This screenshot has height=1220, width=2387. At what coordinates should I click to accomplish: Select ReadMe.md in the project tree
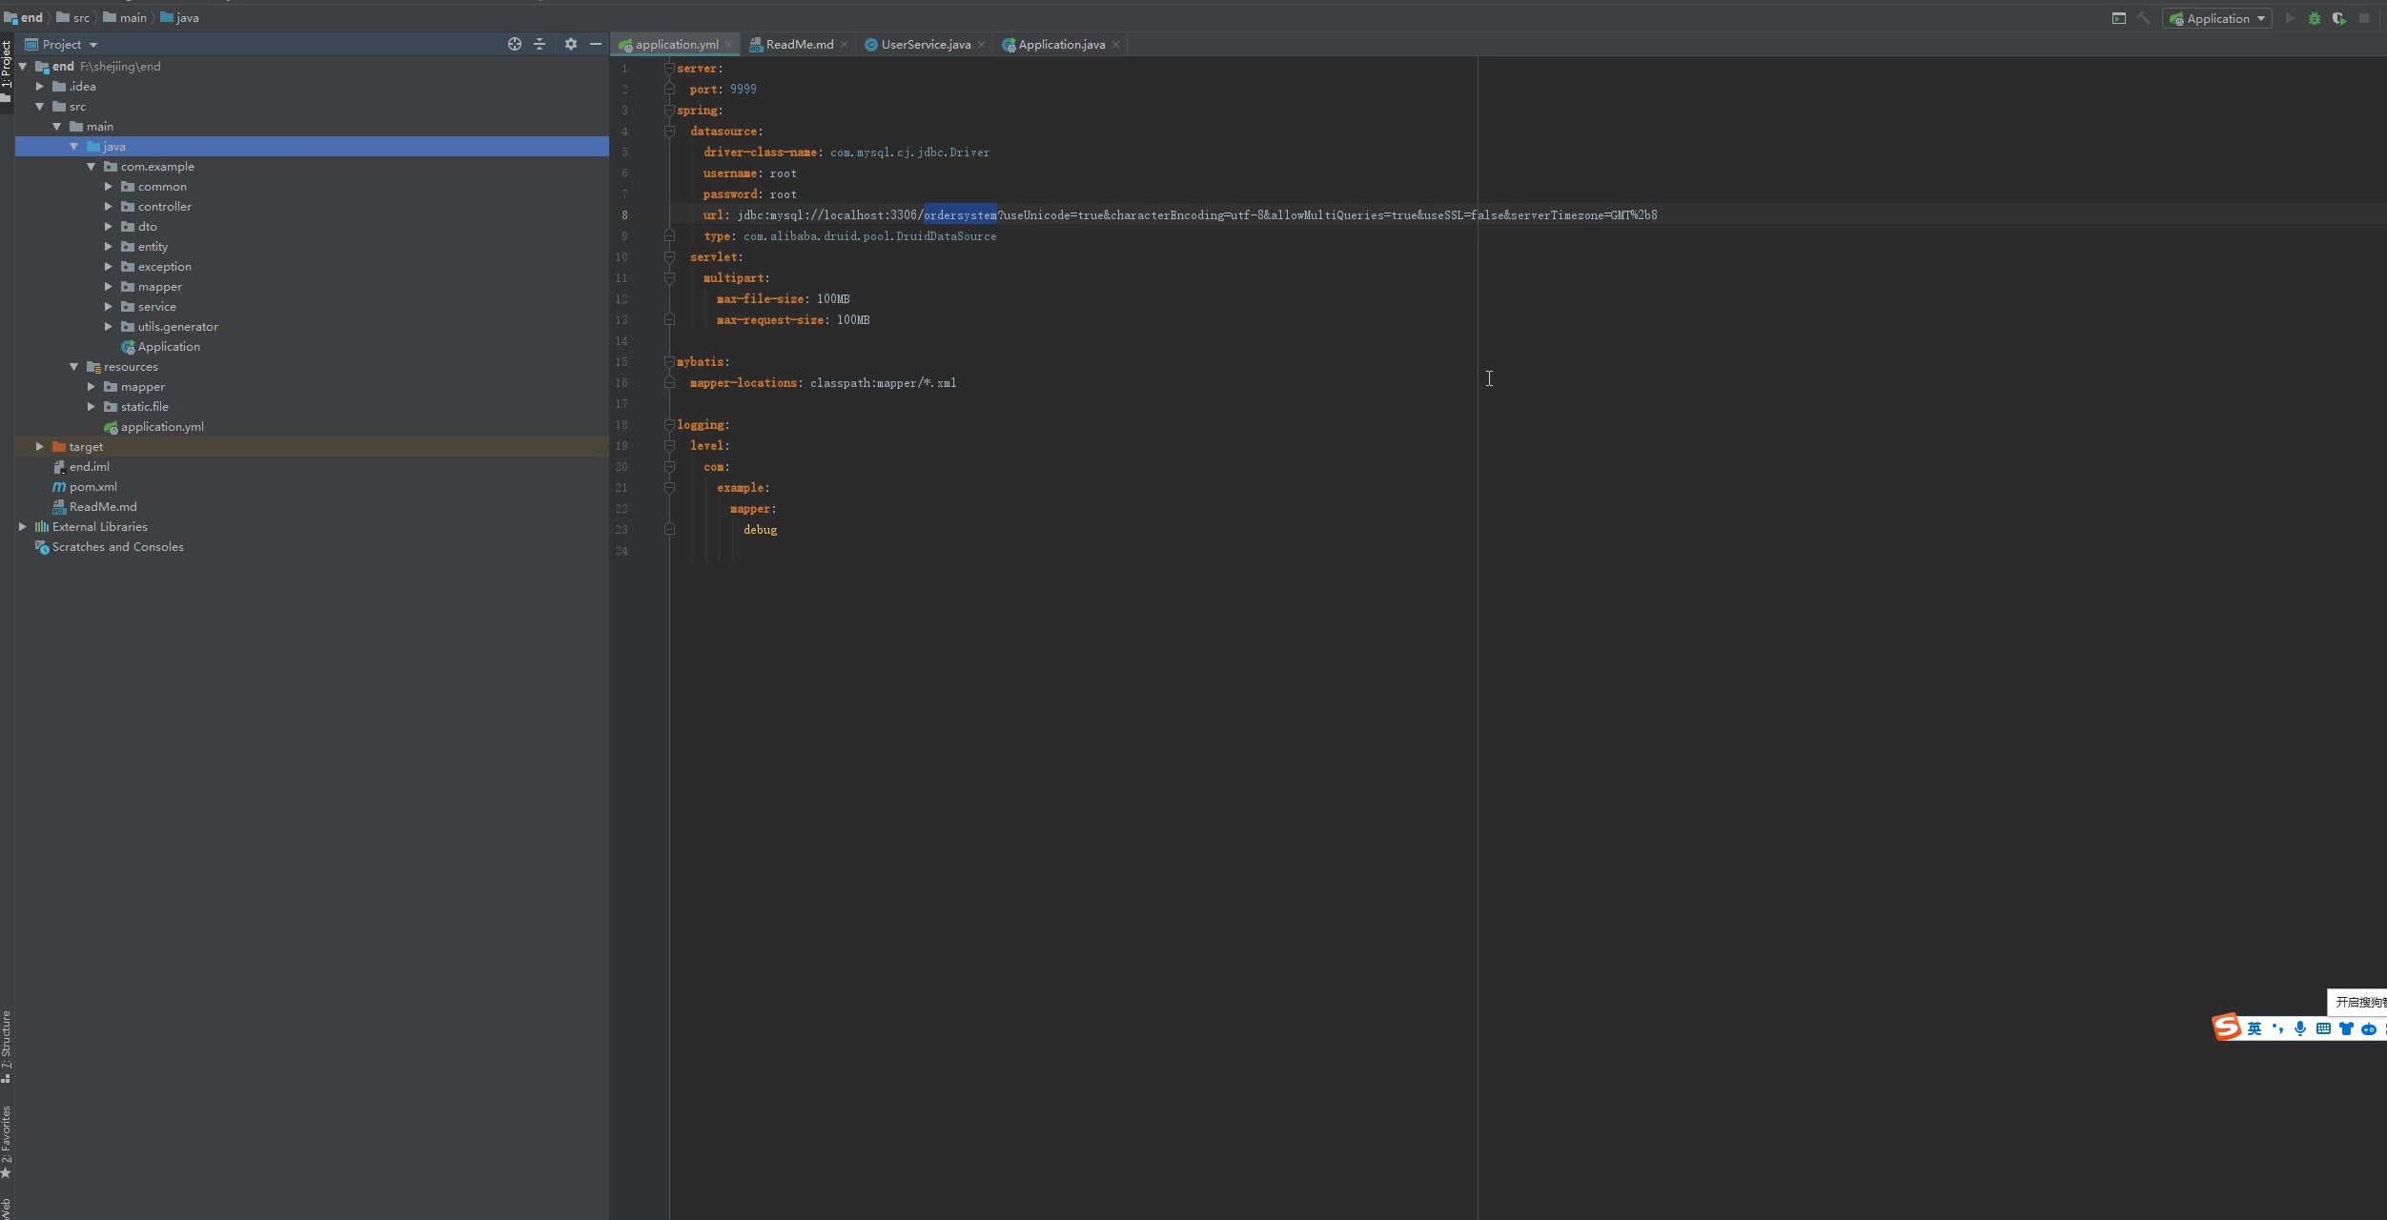(103, 507)
